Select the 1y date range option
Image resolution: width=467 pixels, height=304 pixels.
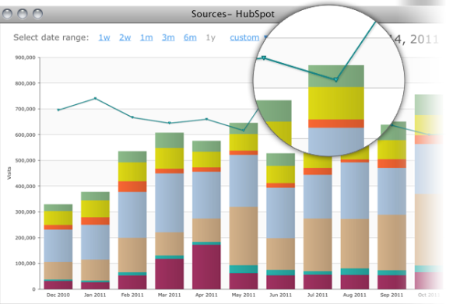click(x=211, y=38)
